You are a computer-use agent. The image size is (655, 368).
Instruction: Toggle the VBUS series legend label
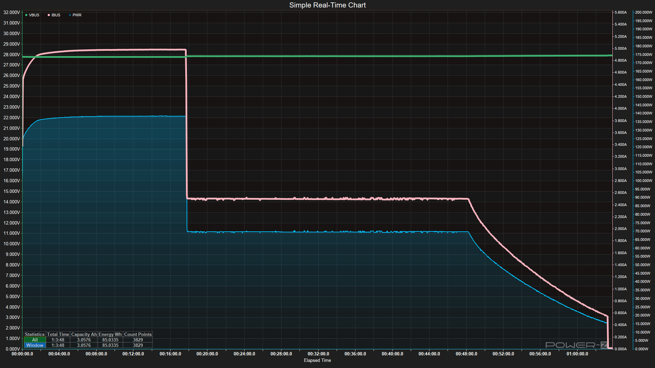(x=34, y=15)
